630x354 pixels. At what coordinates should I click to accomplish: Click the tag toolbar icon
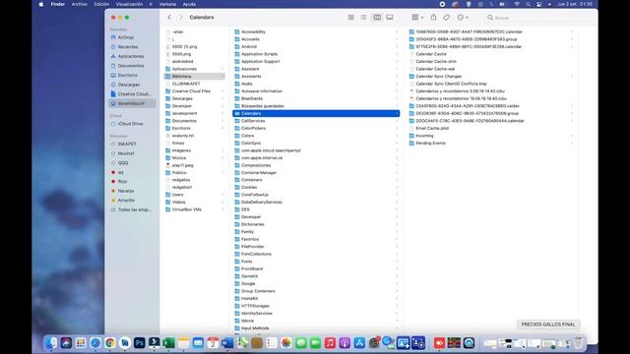(x=446, y=18)
